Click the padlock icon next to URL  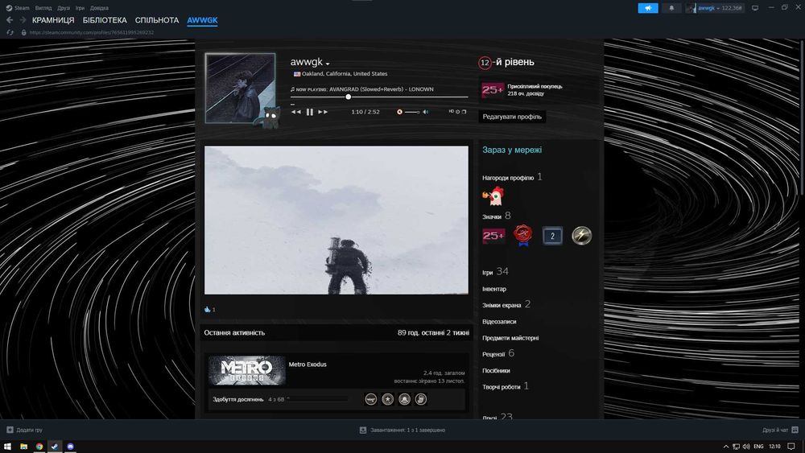(23, 32)
